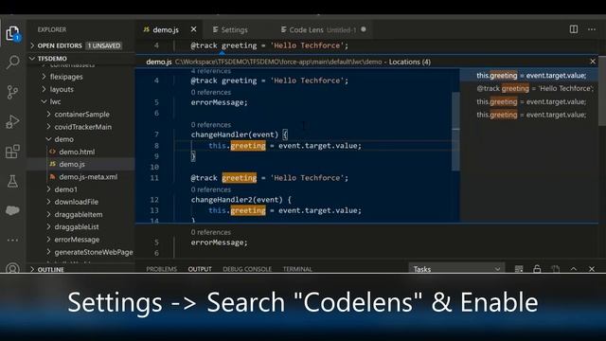The width and height of the screenshot is (606, 341).
Task: Click the 1 UNSAVED badge
Action: (x=104, y=45)
